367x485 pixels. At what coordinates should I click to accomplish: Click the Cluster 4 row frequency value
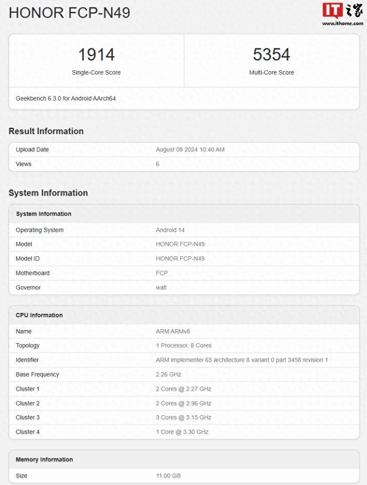(x=182, y=432)
